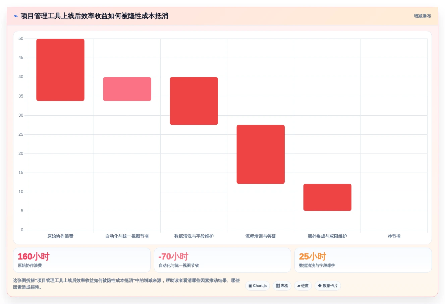The height and width of the screenshot is (304, 445).
Task: Click the x-axis label 流程培训与答疑
Action: point(261,236)
